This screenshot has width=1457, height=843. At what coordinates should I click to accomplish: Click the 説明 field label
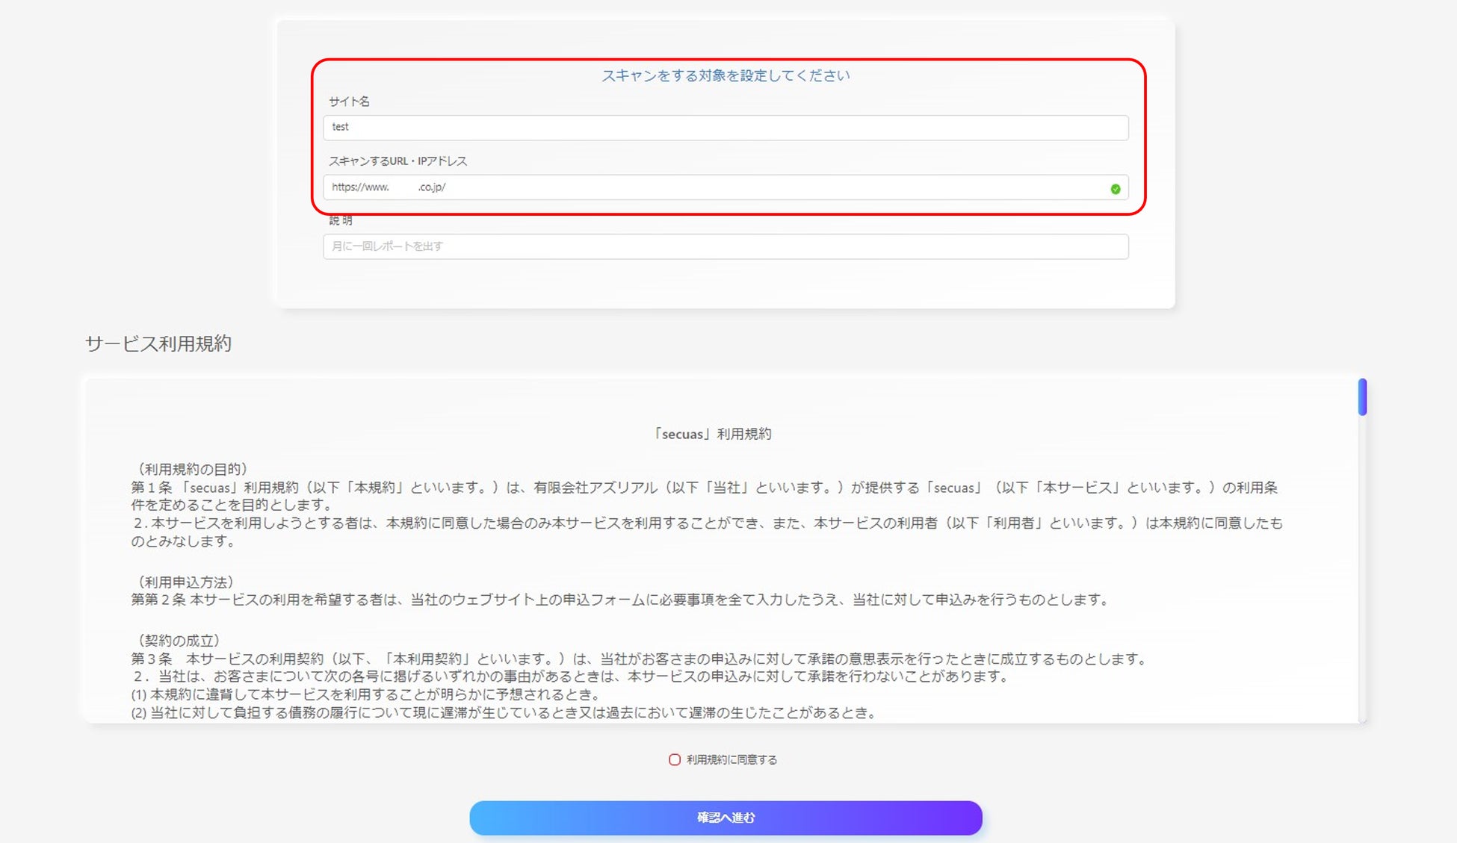click(x=340, y=220)
